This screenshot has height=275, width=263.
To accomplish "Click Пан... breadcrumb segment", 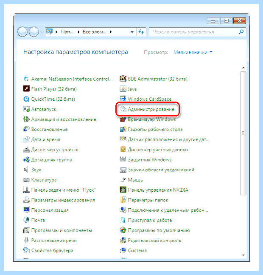I will pyautogui.click(x=67, y=32).
